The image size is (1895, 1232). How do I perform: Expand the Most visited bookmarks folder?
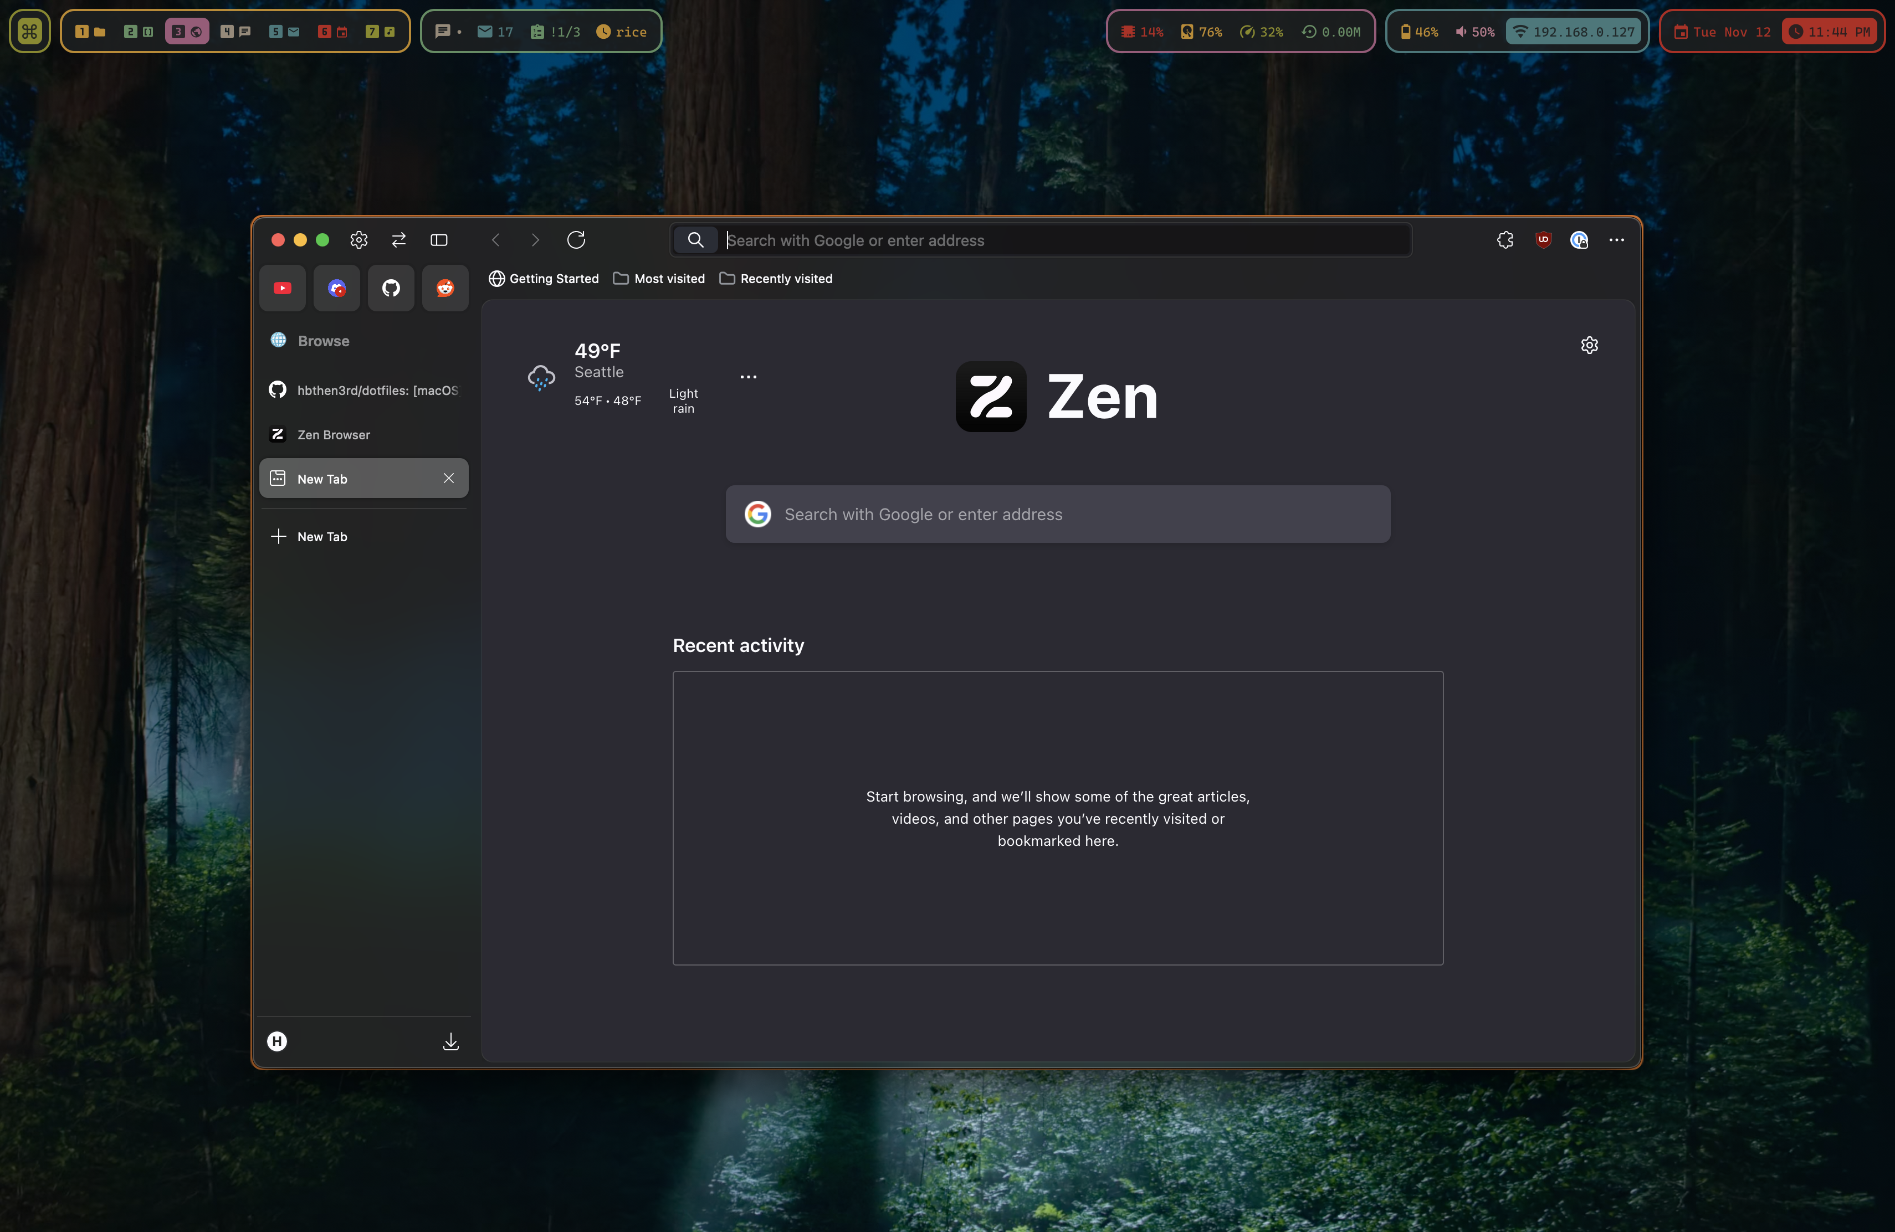point(659,279)
